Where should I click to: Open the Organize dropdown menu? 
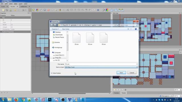[x=55, y=29]
